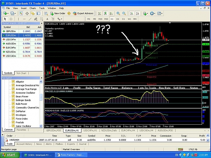The height and width of the screenshot is (158, 211).
Task: Toggle Terminal window icon
Action: (x=38, y=13)
